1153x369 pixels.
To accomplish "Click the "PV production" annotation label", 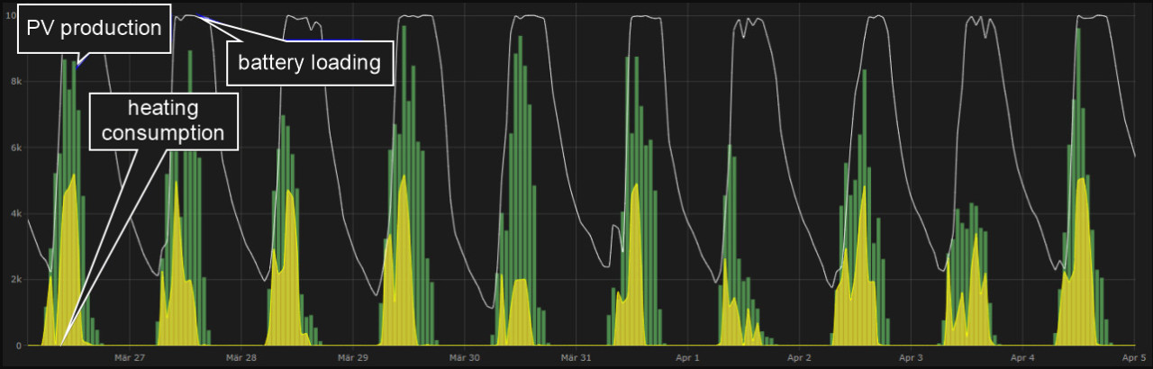I will [93, 29].
